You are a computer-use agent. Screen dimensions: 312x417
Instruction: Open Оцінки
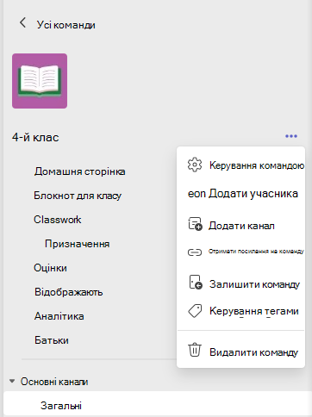coord(50,268)
